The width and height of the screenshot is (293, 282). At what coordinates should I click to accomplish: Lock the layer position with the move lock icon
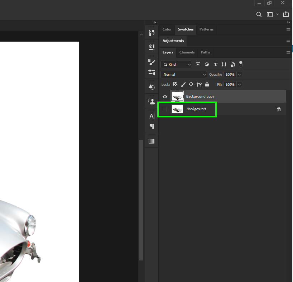(191, 84)
